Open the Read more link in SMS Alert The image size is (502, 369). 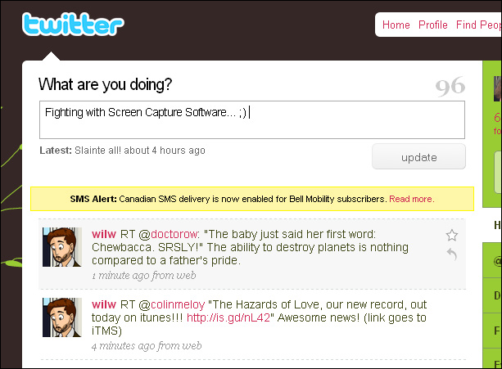click(x=412, y=199)
